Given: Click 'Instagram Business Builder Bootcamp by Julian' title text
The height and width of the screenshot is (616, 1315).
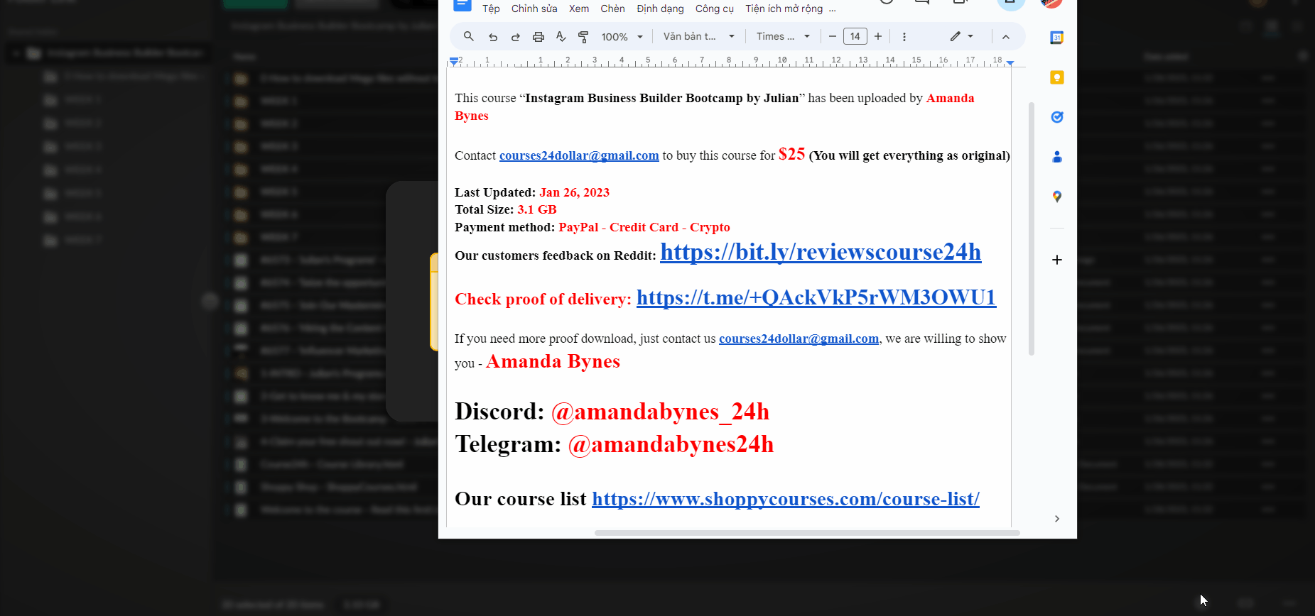Looking at the screenshot, I should [662, 98].
